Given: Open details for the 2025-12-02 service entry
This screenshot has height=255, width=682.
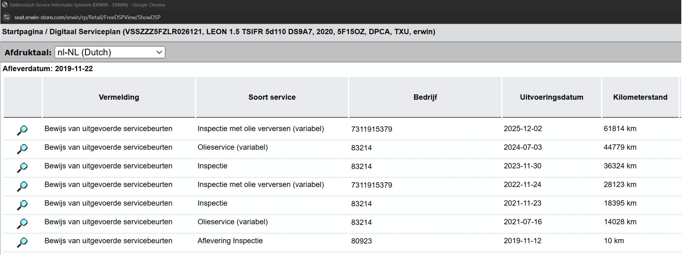Looking at the screenshot, I should pos(22,130).
